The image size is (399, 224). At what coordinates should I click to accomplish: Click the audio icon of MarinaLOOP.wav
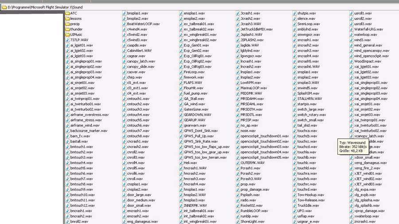coord(238,88)
